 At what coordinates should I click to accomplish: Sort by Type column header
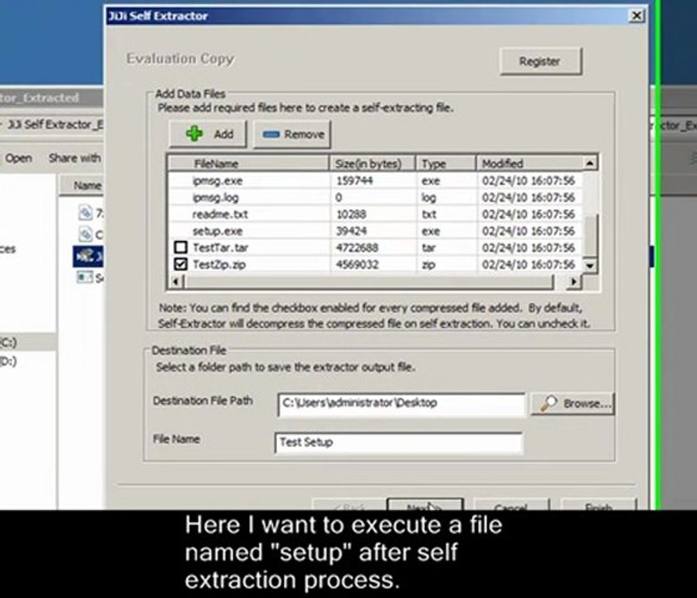point(446,164)
